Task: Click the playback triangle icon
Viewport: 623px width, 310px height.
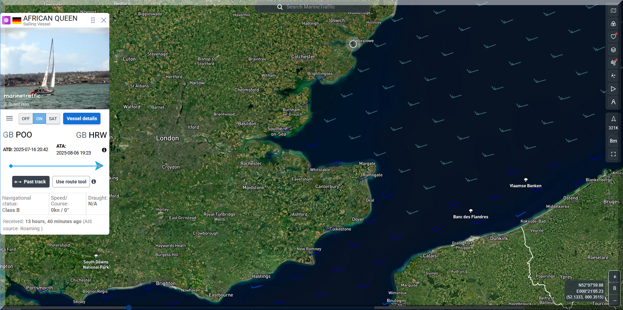Action: 613,89
